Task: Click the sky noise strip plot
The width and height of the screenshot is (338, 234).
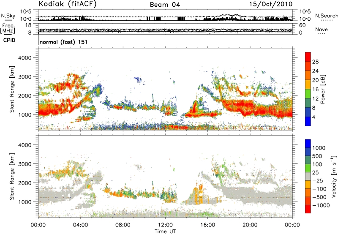Action: pyautogui.click(x=165, y=15)
